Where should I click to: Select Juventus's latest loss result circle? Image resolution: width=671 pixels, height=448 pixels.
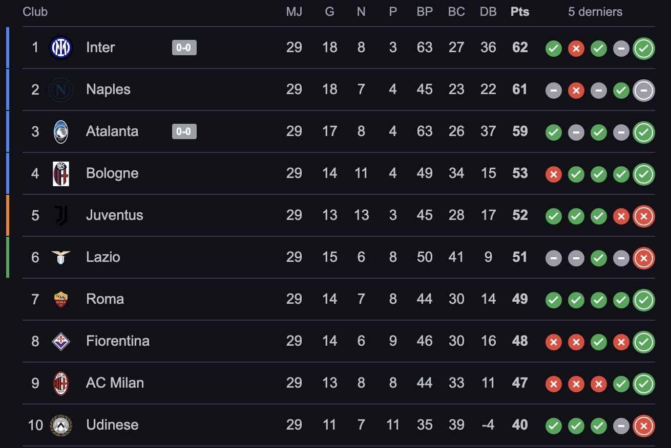click(644, 216)
